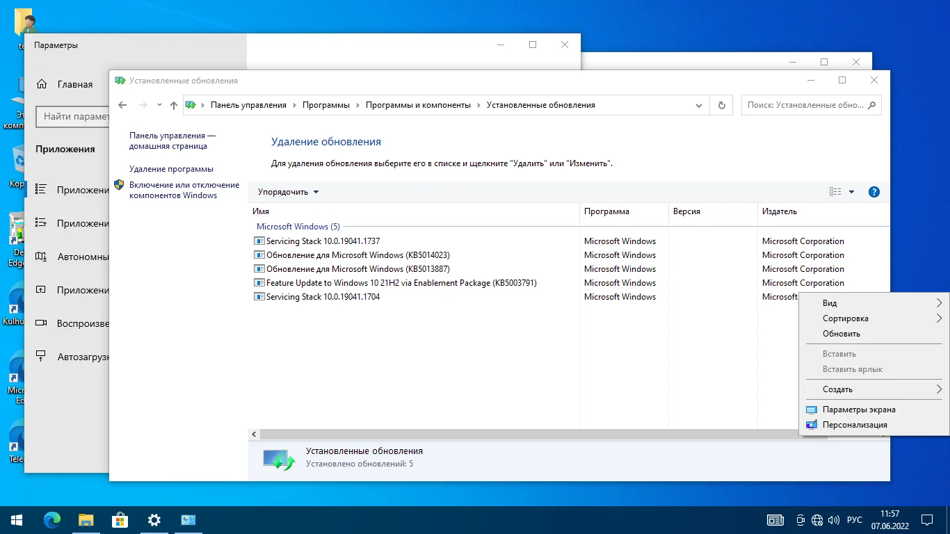Click Включение или отключение компонентов Windows link

pos(184,191)
